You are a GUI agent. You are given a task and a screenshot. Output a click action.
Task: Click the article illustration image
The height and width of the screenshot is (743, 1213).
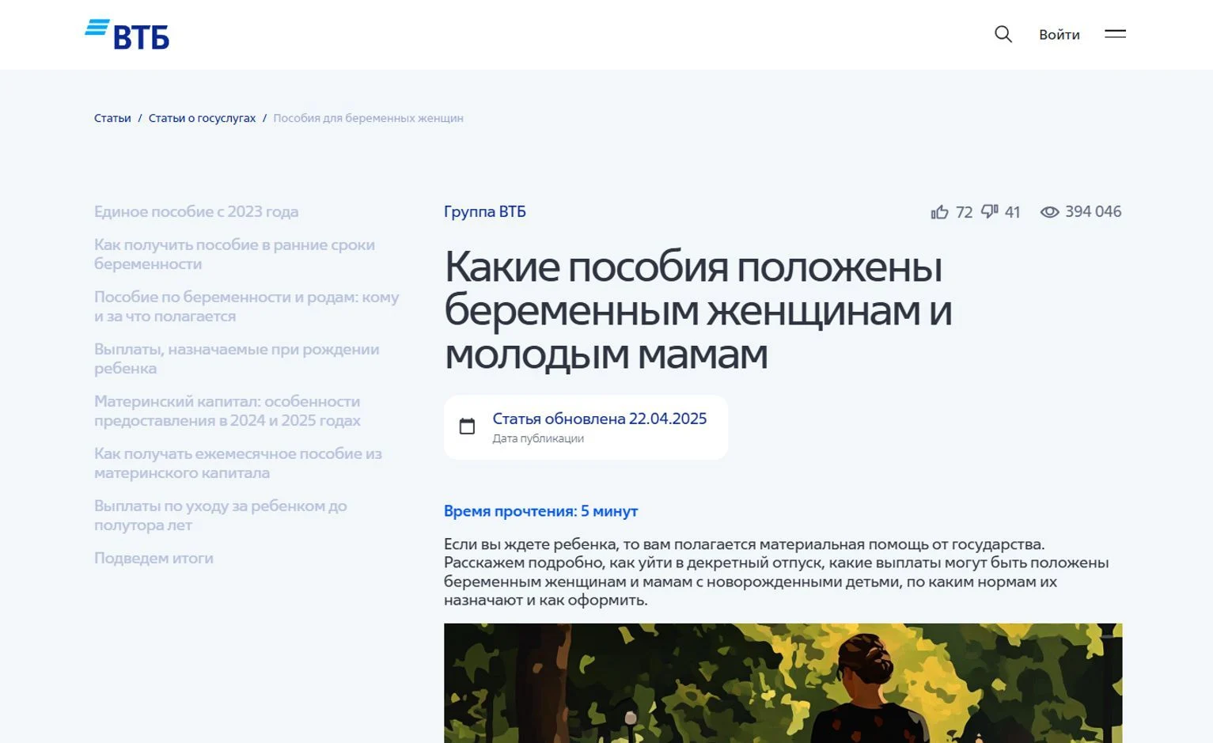tap(783, 683)
